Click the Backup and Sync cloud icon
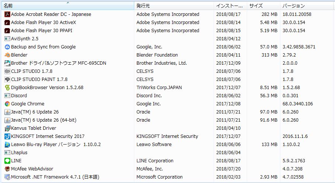Screen dimensions: 335x183 coord(7,47)
